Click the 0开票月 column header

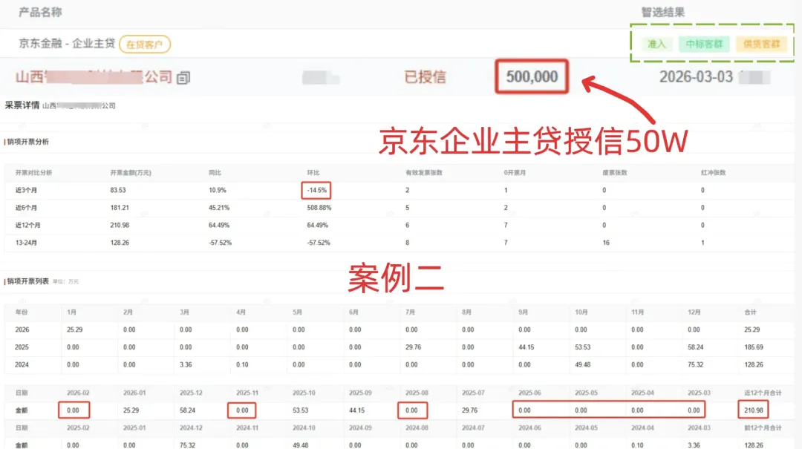515,173
